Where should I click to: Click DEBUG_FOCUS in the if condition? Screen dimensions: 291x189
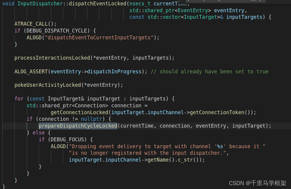67,140
